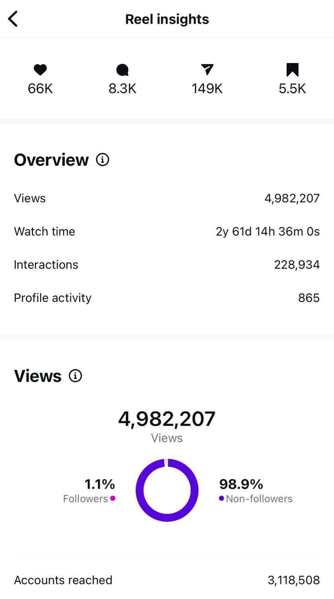Image resolution: width=334 pixels, height=599 pixels.
Task: Select the Views row in Overview
Action: click(167, 198)
